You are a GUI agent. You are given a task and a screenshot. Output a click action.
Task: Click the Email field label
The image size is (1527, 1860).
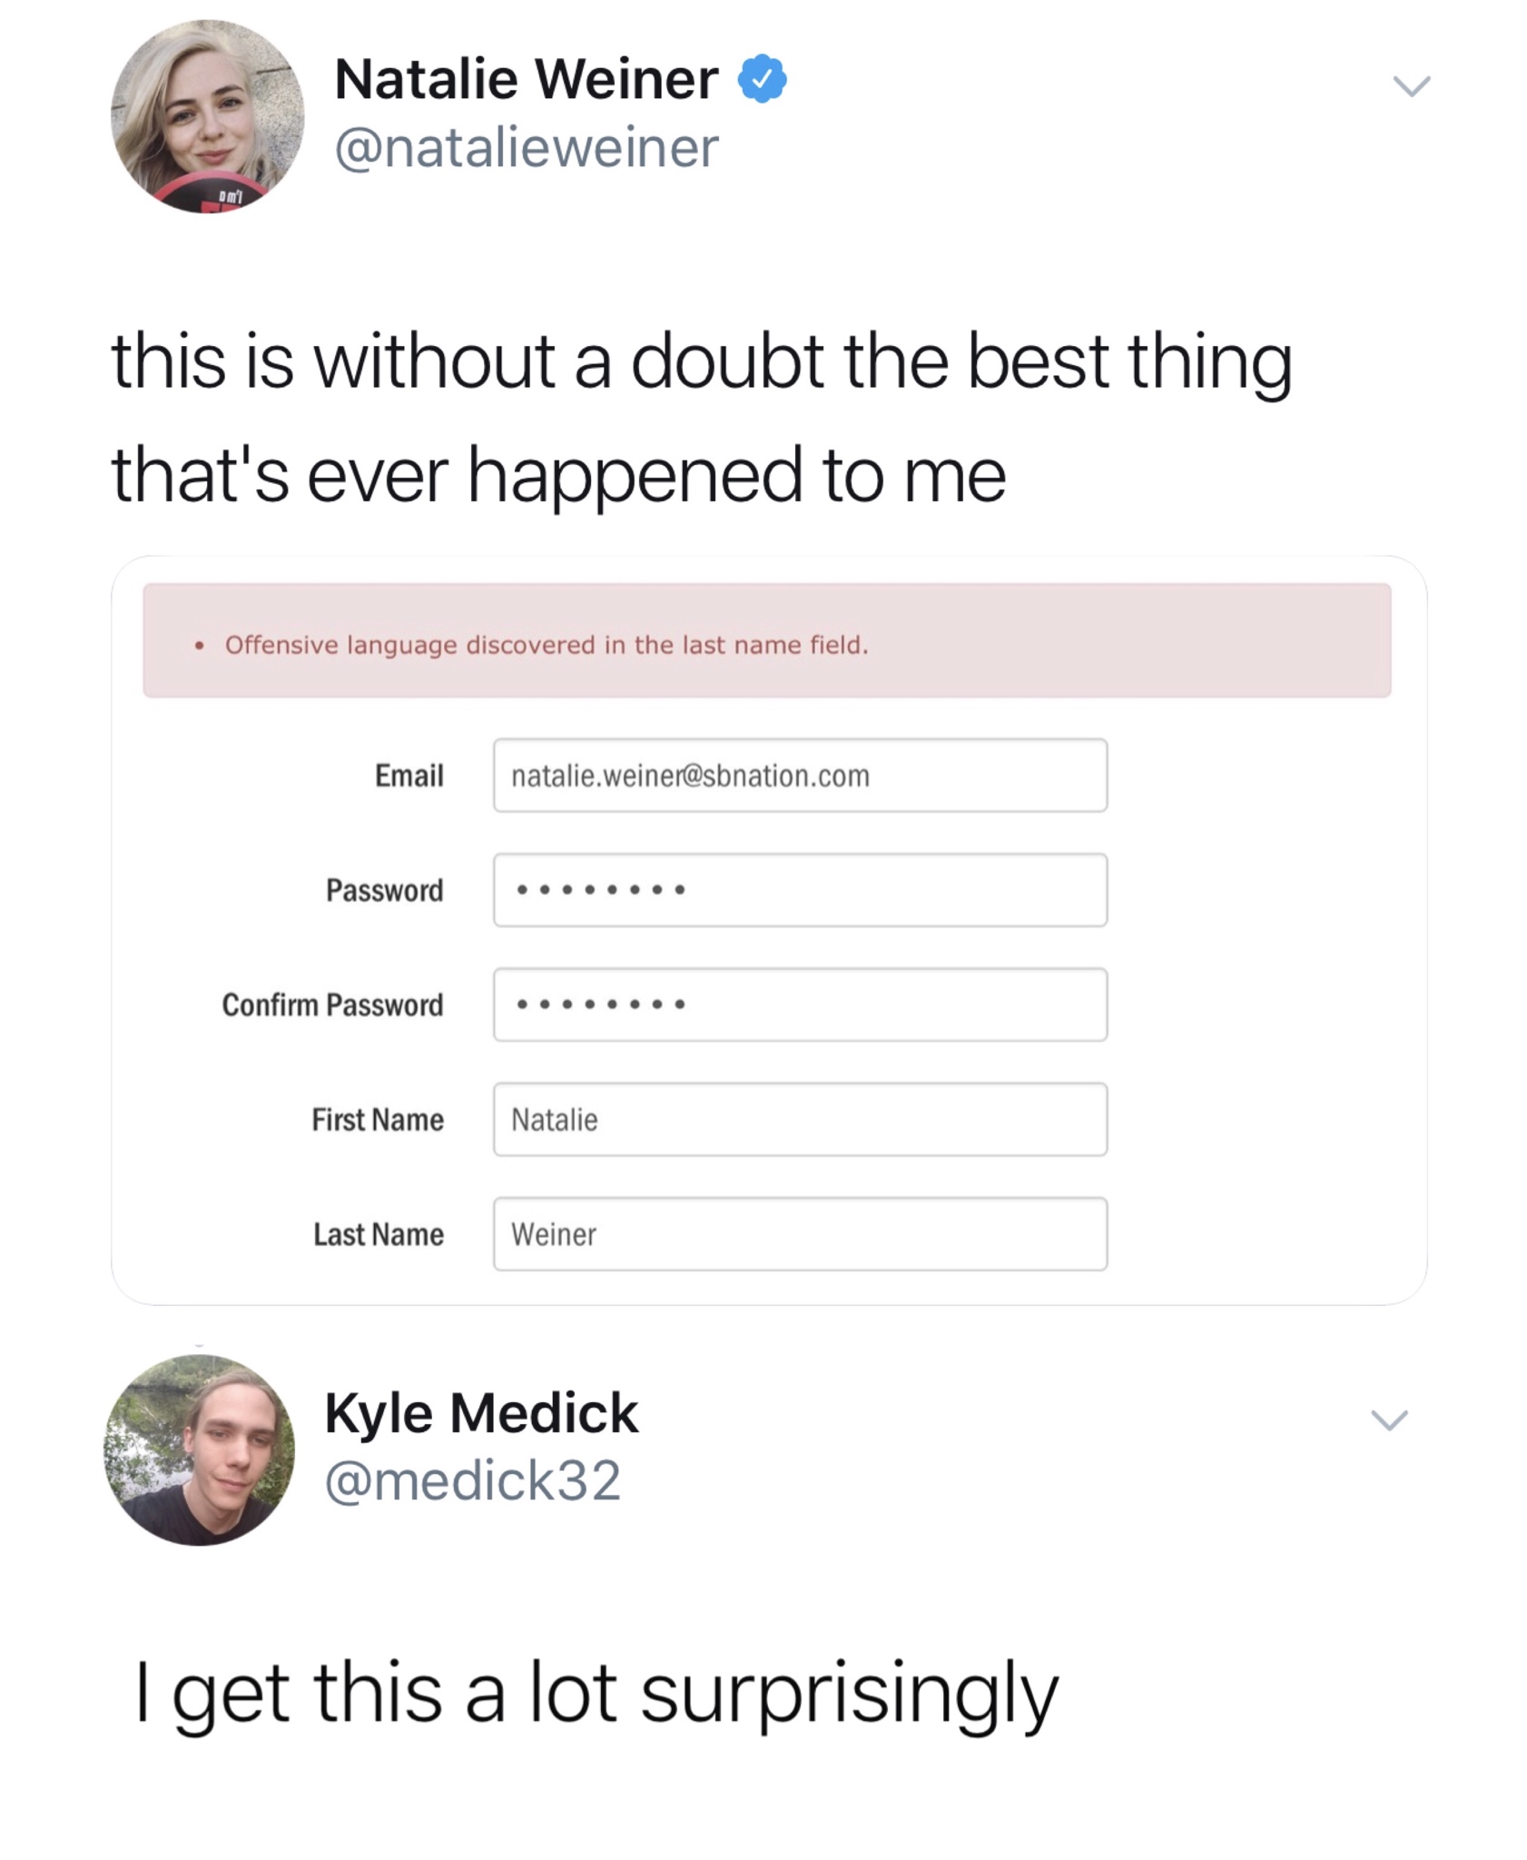click(x=409, y=776)
